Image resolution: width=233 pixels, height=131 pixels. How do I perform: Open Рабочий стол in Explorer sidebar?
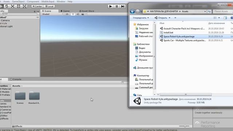click(x=144, y=36)
